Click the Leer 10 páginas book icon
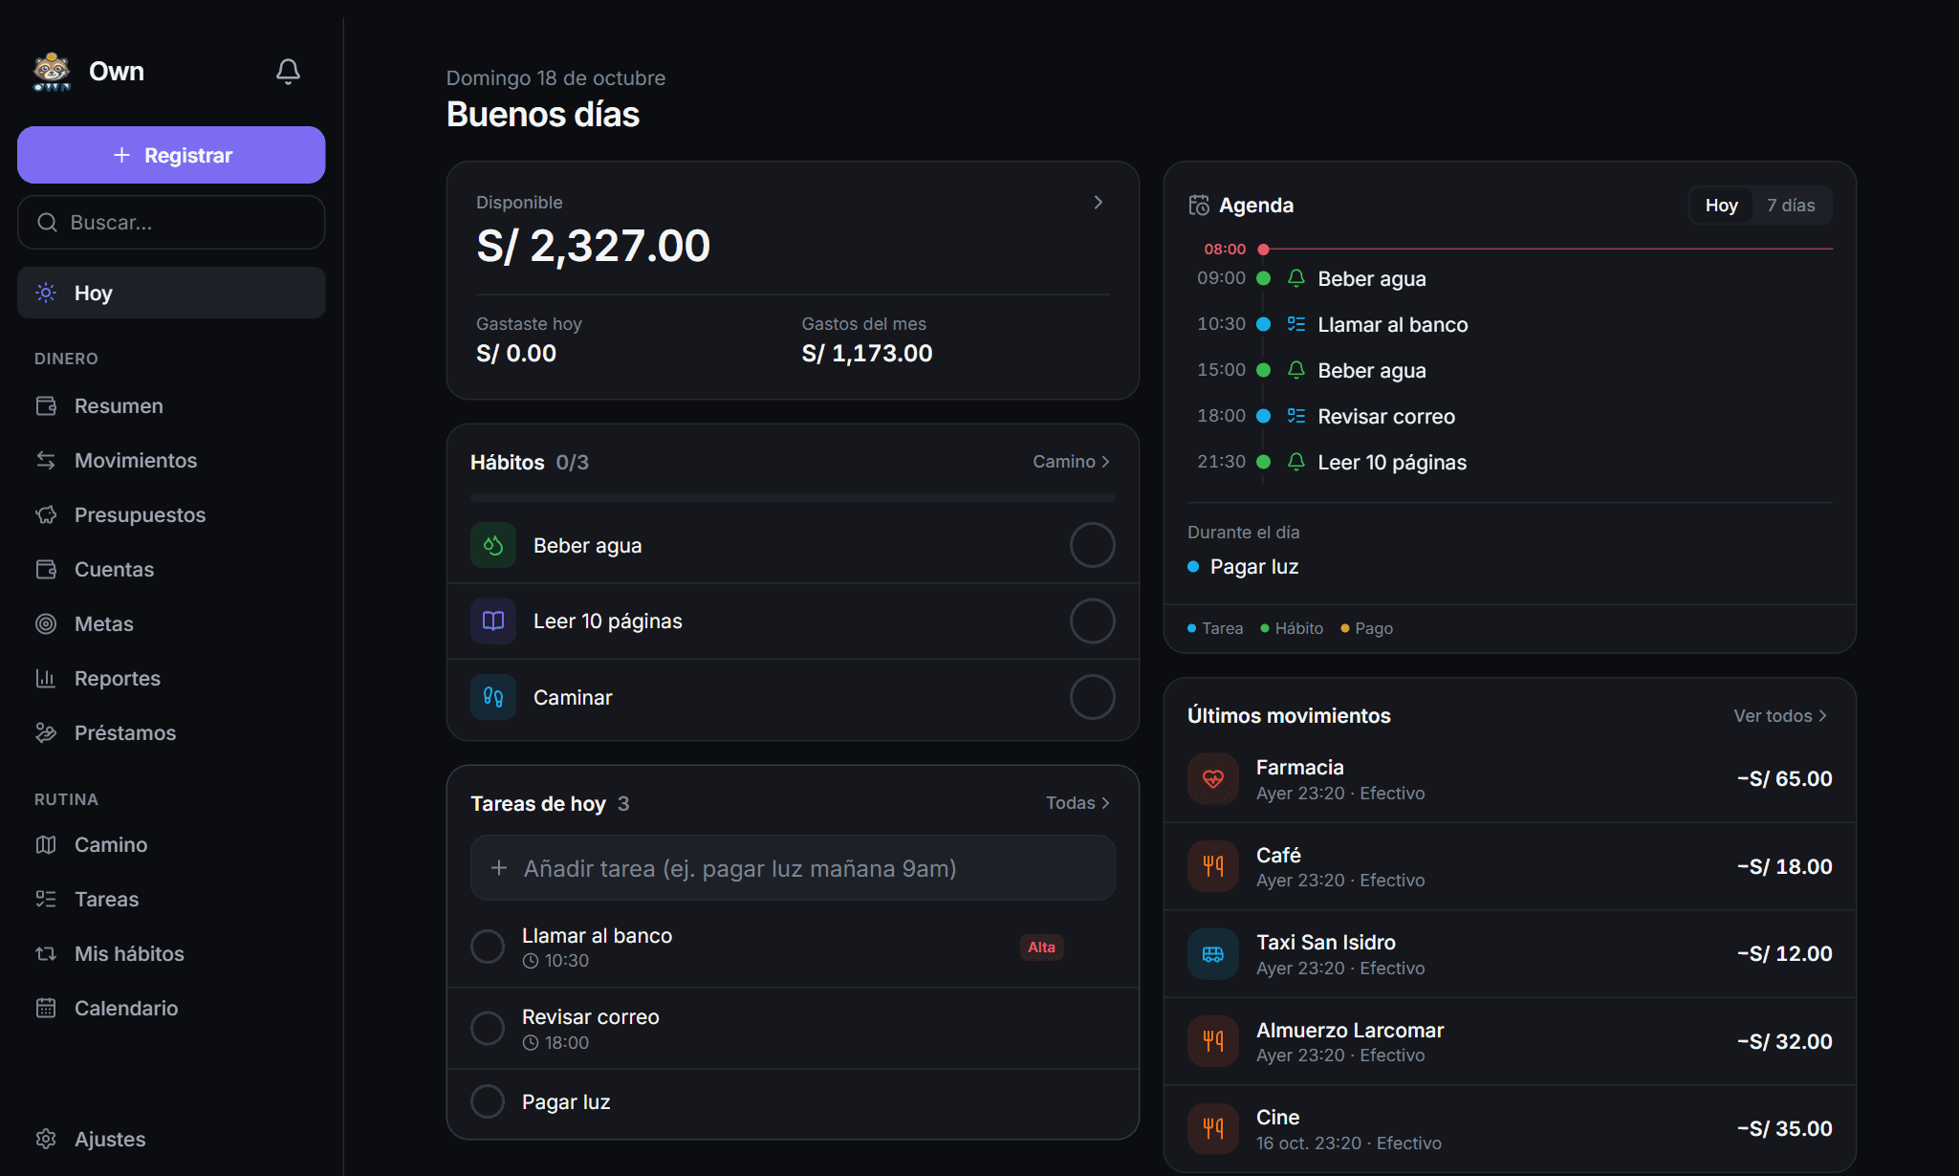Viewport: 1959px width, 1176px height. [493, 621]
